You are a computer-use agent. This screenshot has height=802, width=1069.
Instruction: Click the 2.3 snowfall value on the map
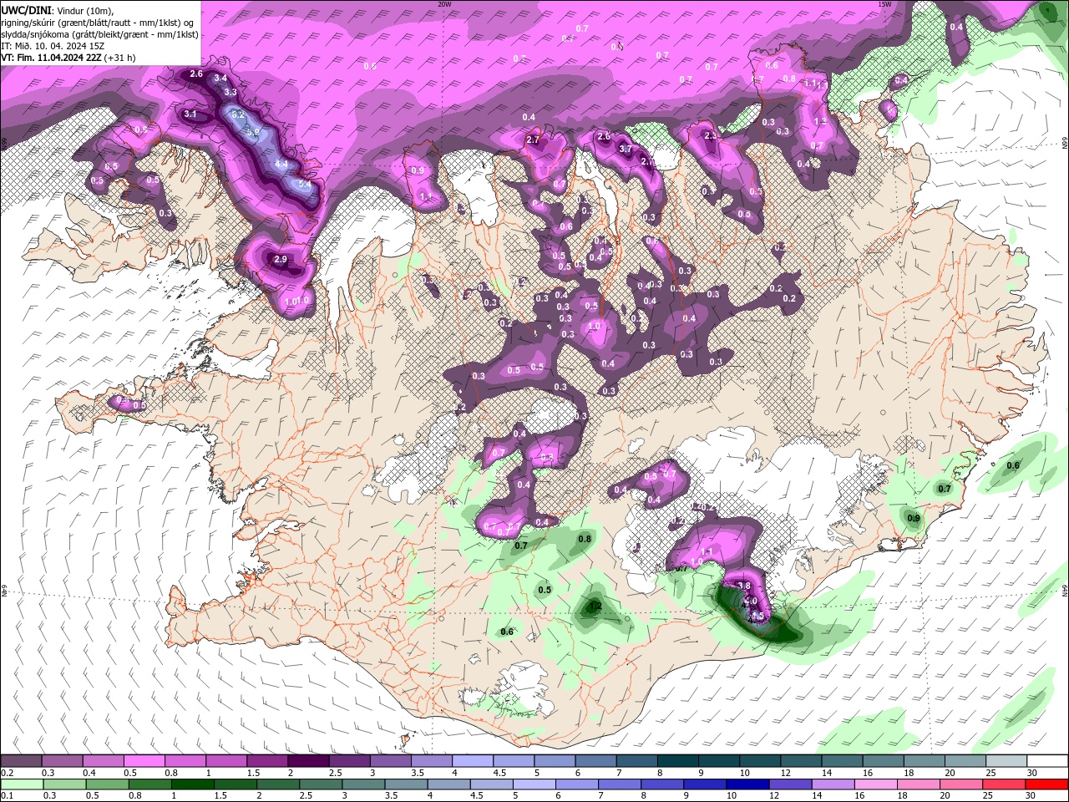tap(711, 135)
